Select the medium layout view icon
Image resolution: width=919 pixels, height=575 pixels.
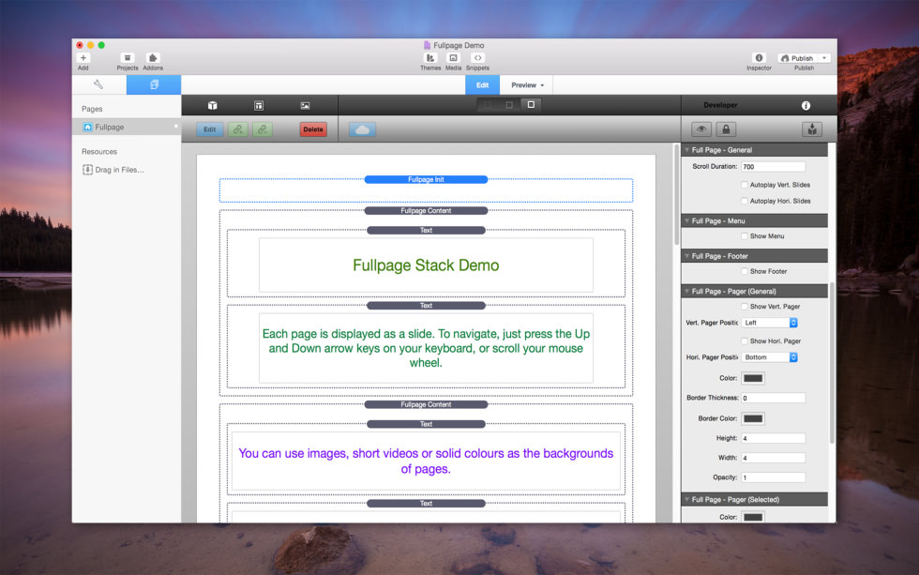coord(508,105)
